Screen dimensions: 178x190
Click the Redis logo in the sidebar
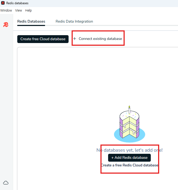coord(6,25)
